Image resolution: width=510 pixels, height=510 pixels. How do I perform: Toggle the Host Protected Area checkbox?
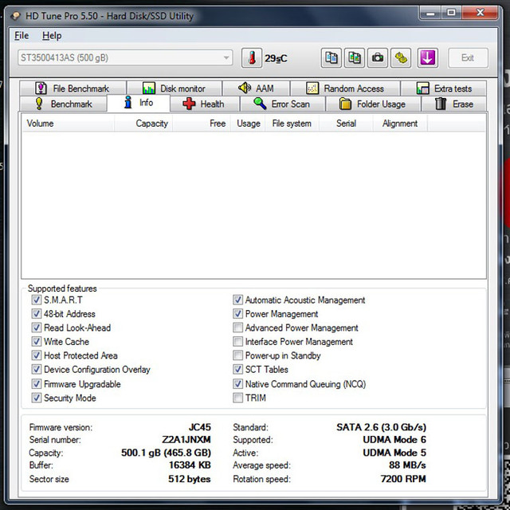click(x=37, y=355)
